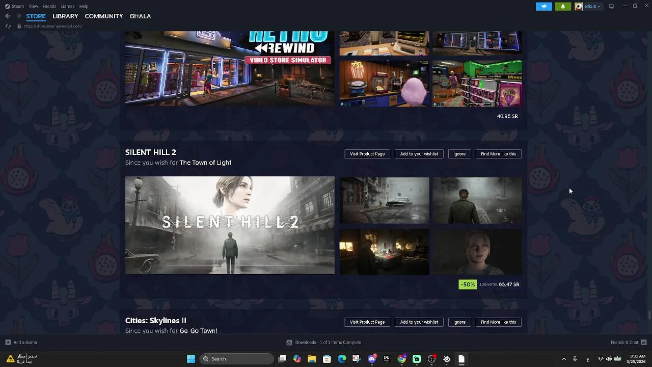Open the announcements megaphone button

[x=544, y=6]
